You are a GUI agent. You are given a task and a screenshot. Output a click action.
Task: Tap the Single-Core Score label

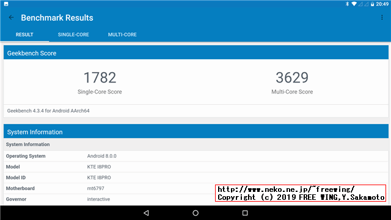[x=100, y=92]
